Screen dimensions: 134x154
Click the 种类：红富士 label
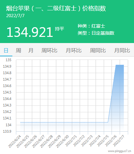(x=91, y=26)
